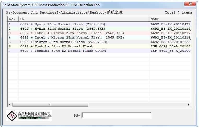Click the ISP note in row 7
Screen dimensions: 199x128
tap(171, 51)
